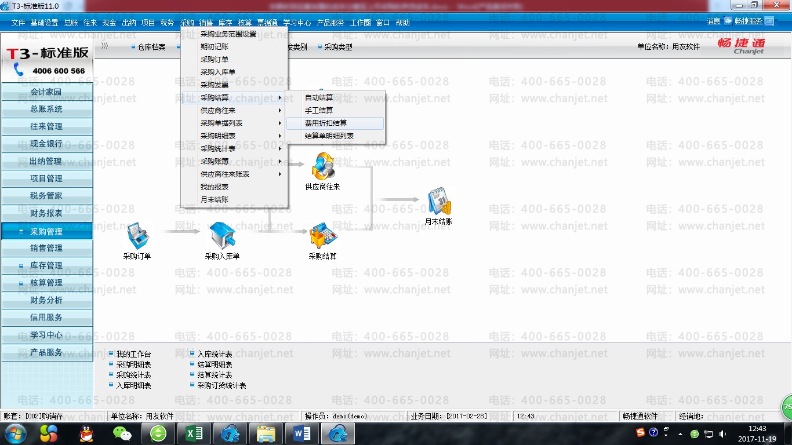Click the green circle tray icon
The width and height of the screenshot is (792, 445).
point(695,434)
